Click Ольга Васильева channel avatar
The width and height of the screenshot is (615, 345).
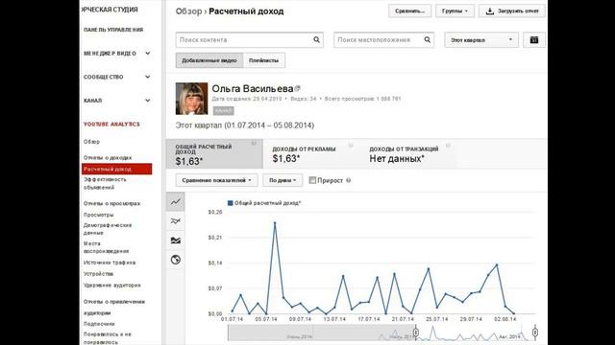191,99
